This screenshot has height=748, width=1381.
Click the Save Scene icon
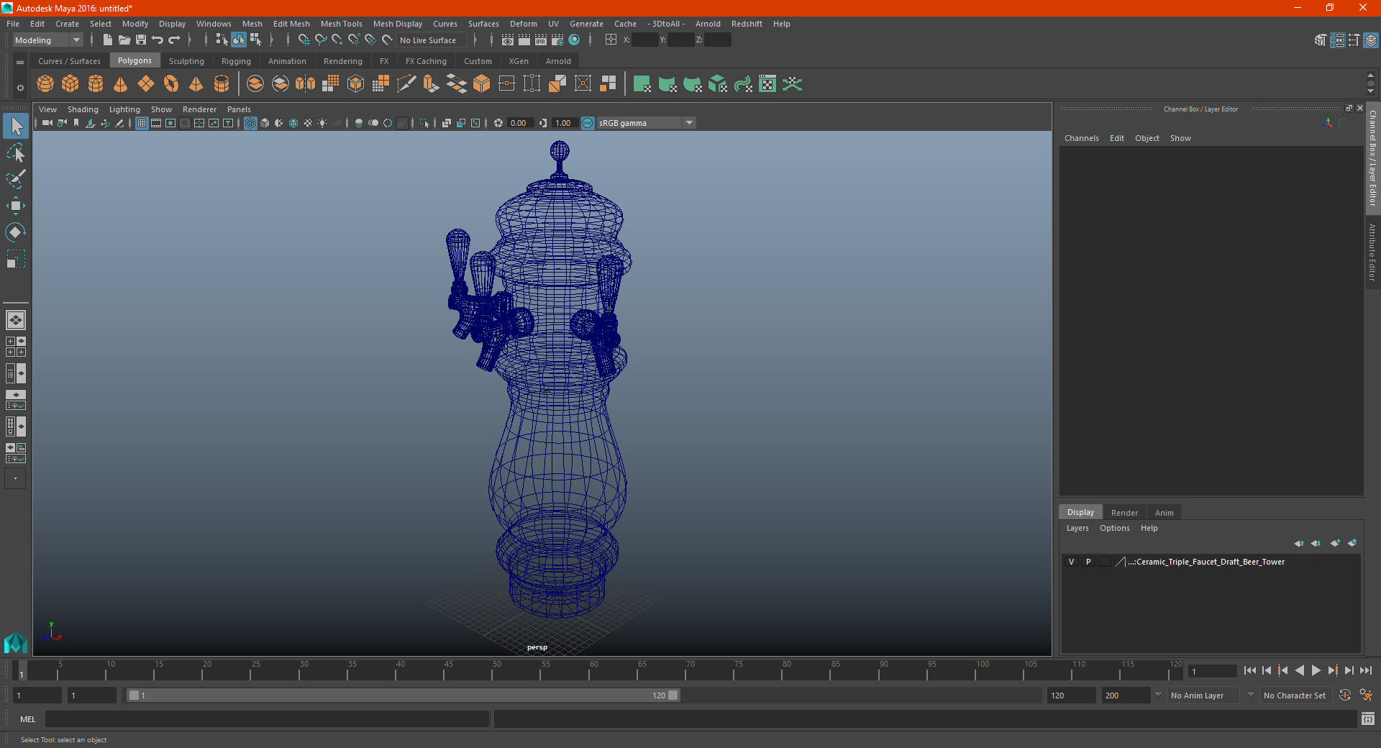141,40
